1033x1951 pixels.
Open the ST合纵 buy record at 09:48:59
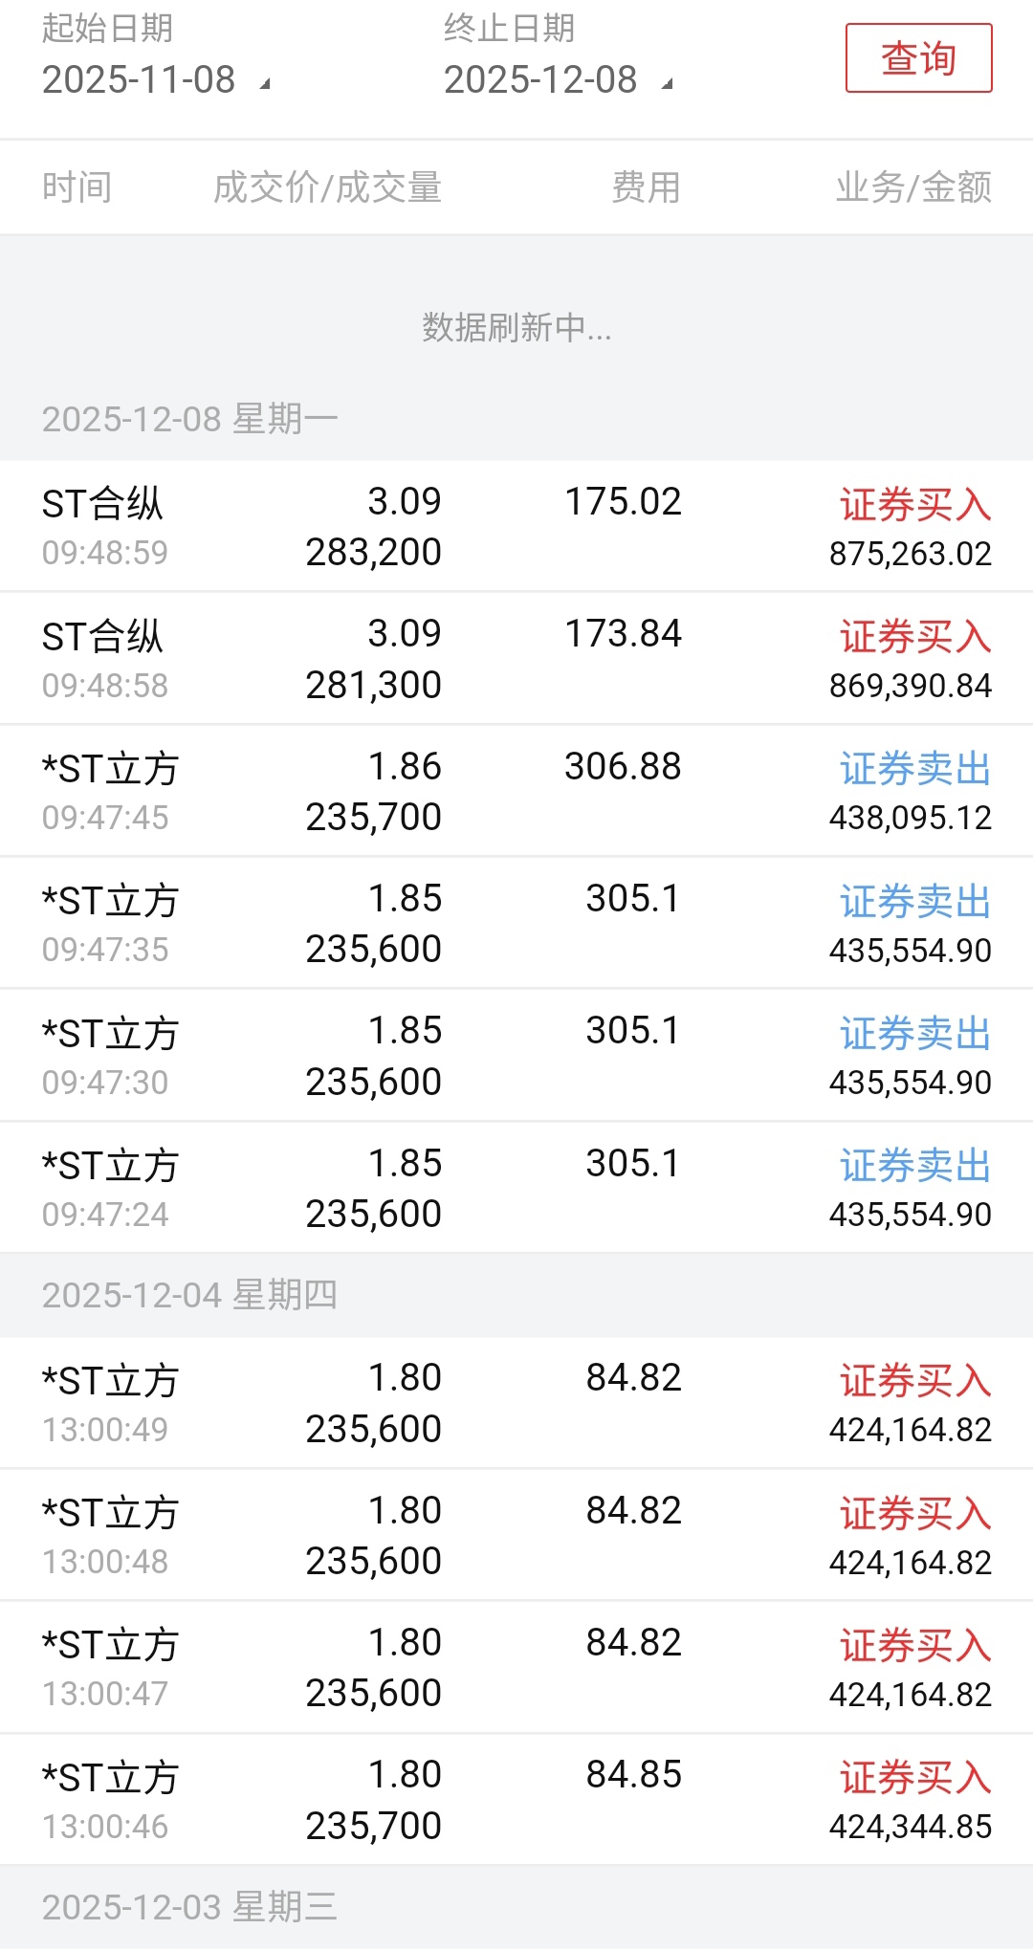tap(516, 526)
